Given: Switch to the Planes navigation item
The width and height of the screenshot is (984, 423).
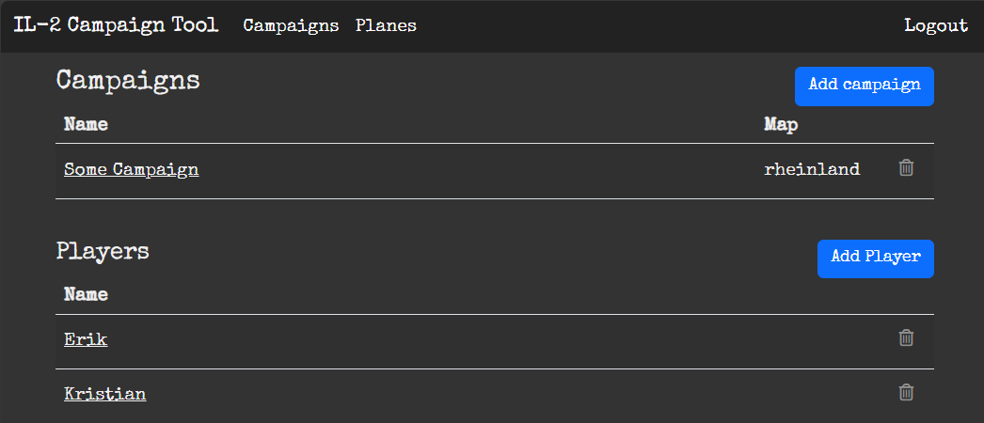Looking at the screenshot, I should point(386,25).
